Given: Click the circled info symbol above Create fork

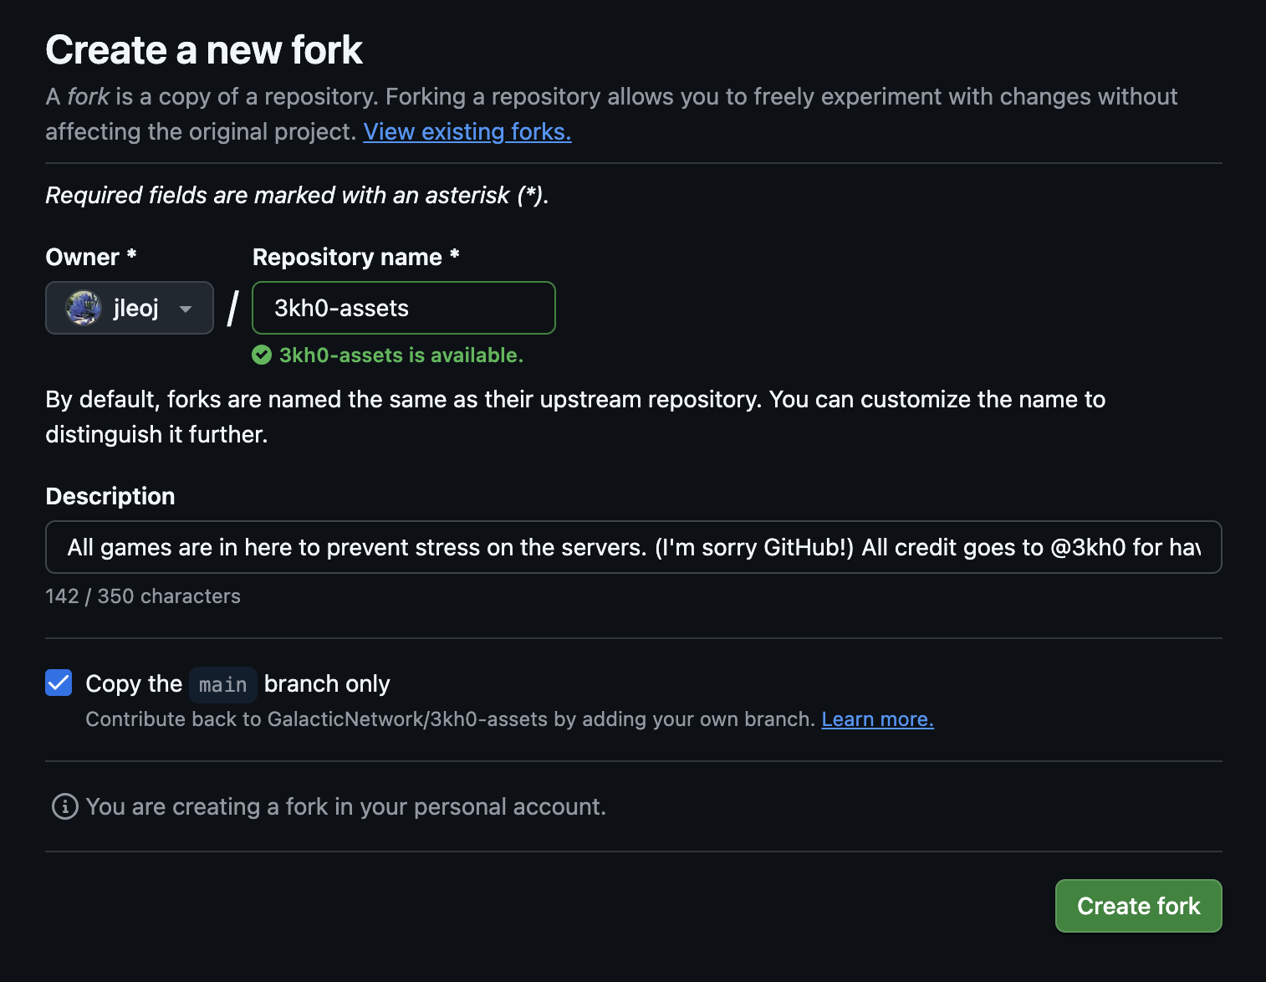Looking at the screenshot, I should (x=64, y=806).
